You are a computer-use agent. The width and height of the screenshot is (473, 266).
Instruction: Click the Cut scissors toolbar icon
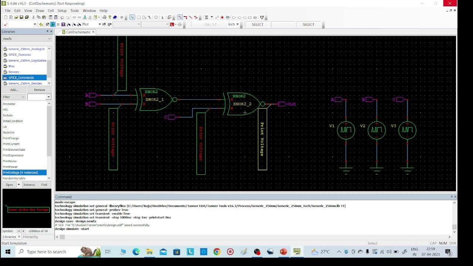point(34,17)
